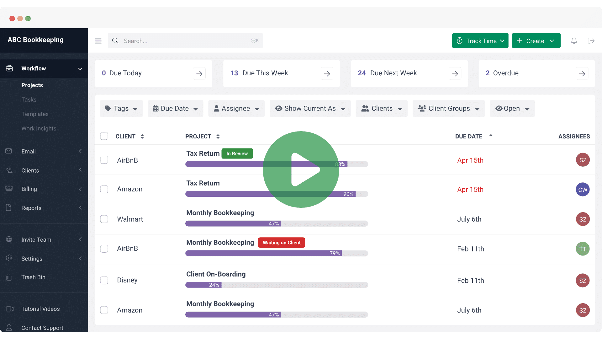Click the logout icon in top bar
Screen dimensions: 602x339
(591, 41)
